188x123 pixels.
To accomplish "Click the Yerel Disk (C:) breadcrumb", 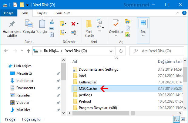I will (x=76, y=51).
